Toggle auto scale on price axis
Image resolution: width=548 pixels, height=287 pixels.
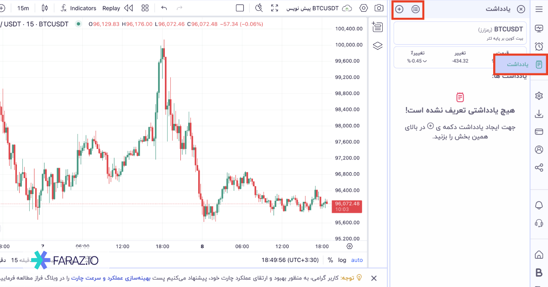coord(357,260)
